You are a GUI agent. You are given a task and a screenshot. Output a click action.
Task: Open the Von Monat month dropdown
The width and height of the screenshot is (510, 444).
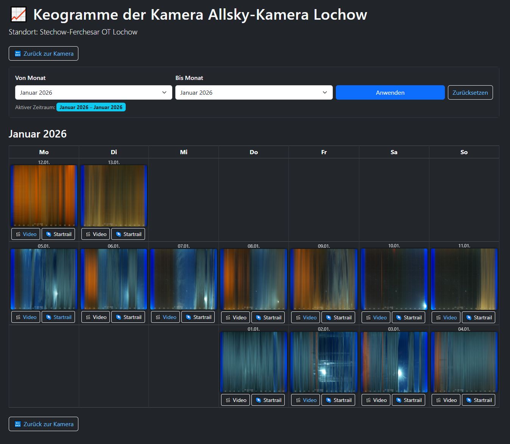93,92
